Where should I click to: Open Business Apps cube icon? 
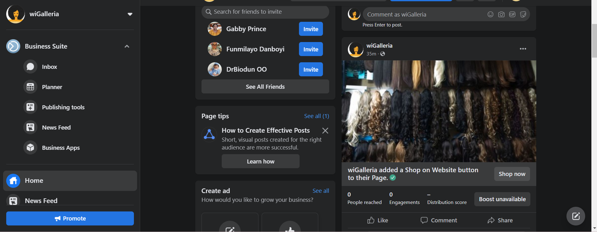coord(30,148)
